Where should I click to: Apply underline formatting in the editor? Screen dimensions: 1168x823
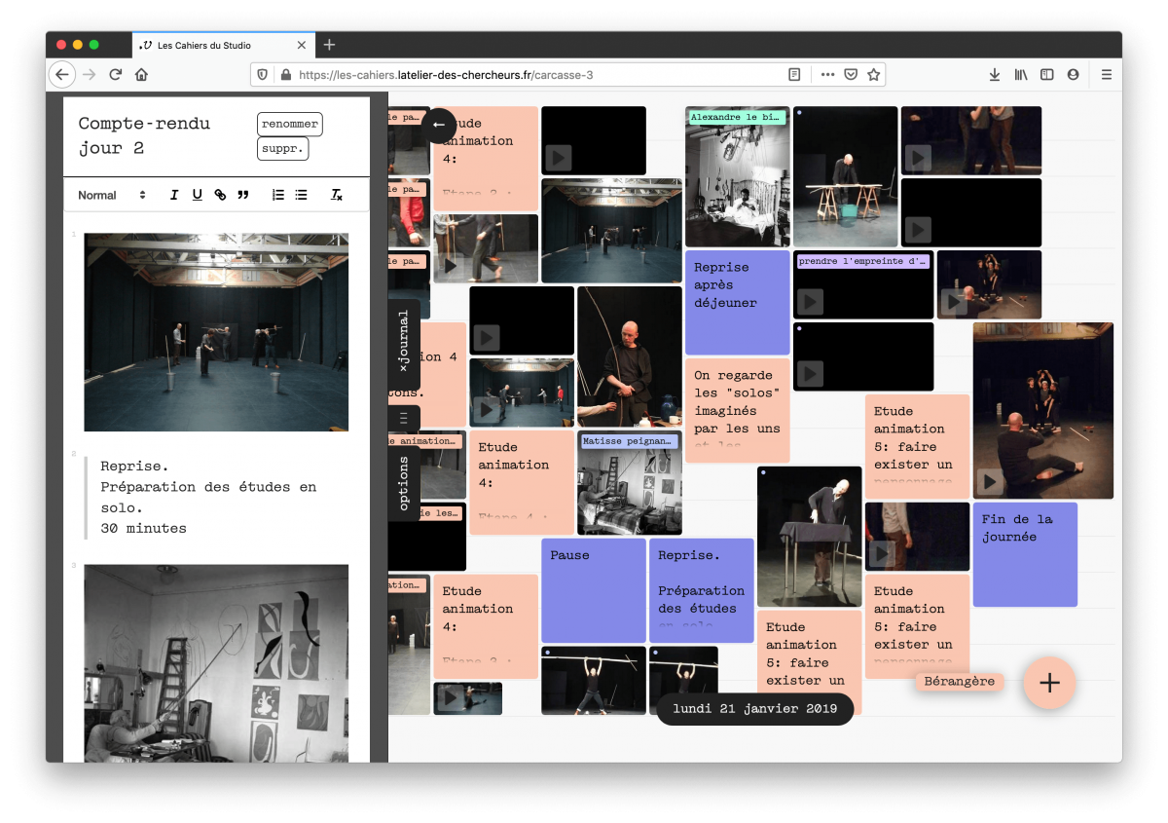197,195
